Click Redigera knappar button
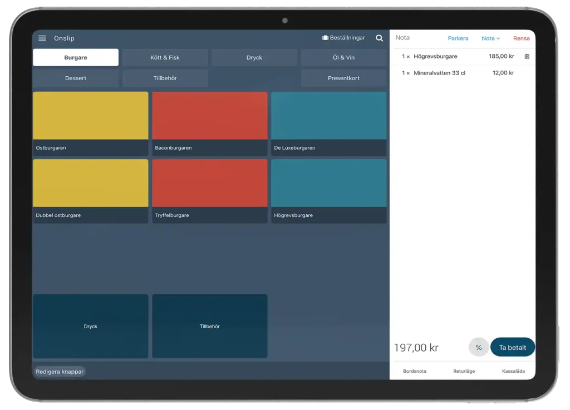The width and height of the screenshot is (570, 410). point(60,372)
